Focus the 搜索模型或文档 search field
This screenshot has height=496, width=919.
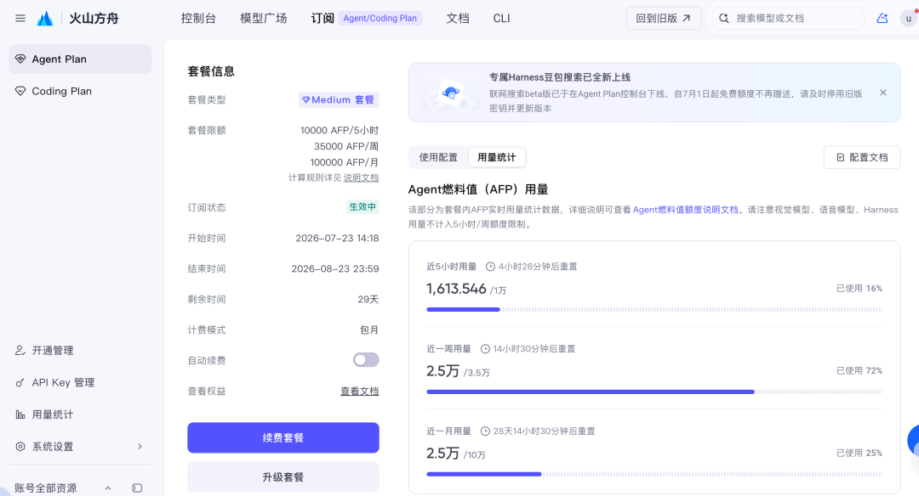(789, 18)
